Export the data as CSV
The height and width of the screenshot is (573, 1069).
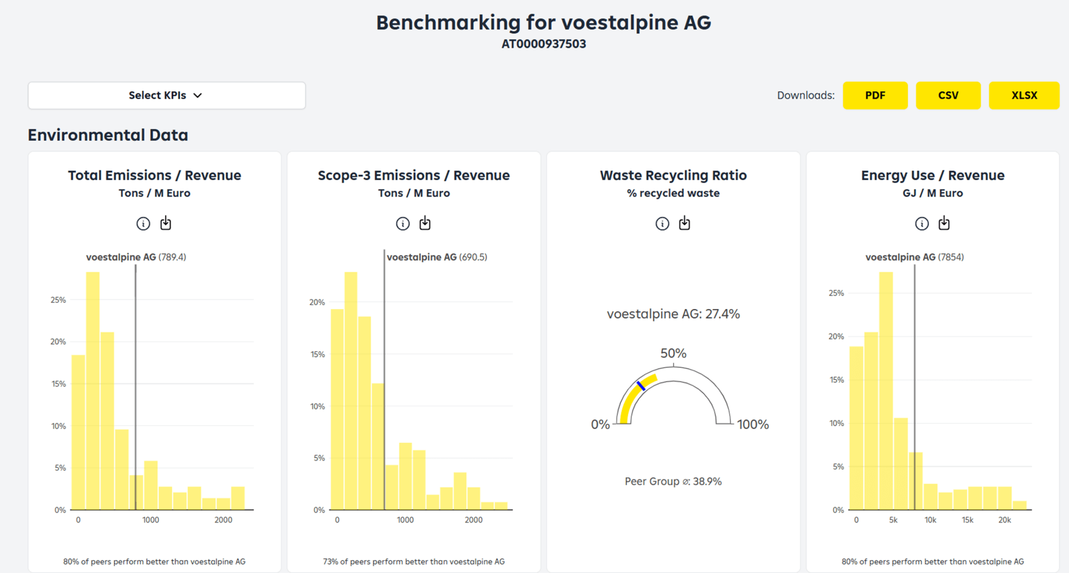948,95
